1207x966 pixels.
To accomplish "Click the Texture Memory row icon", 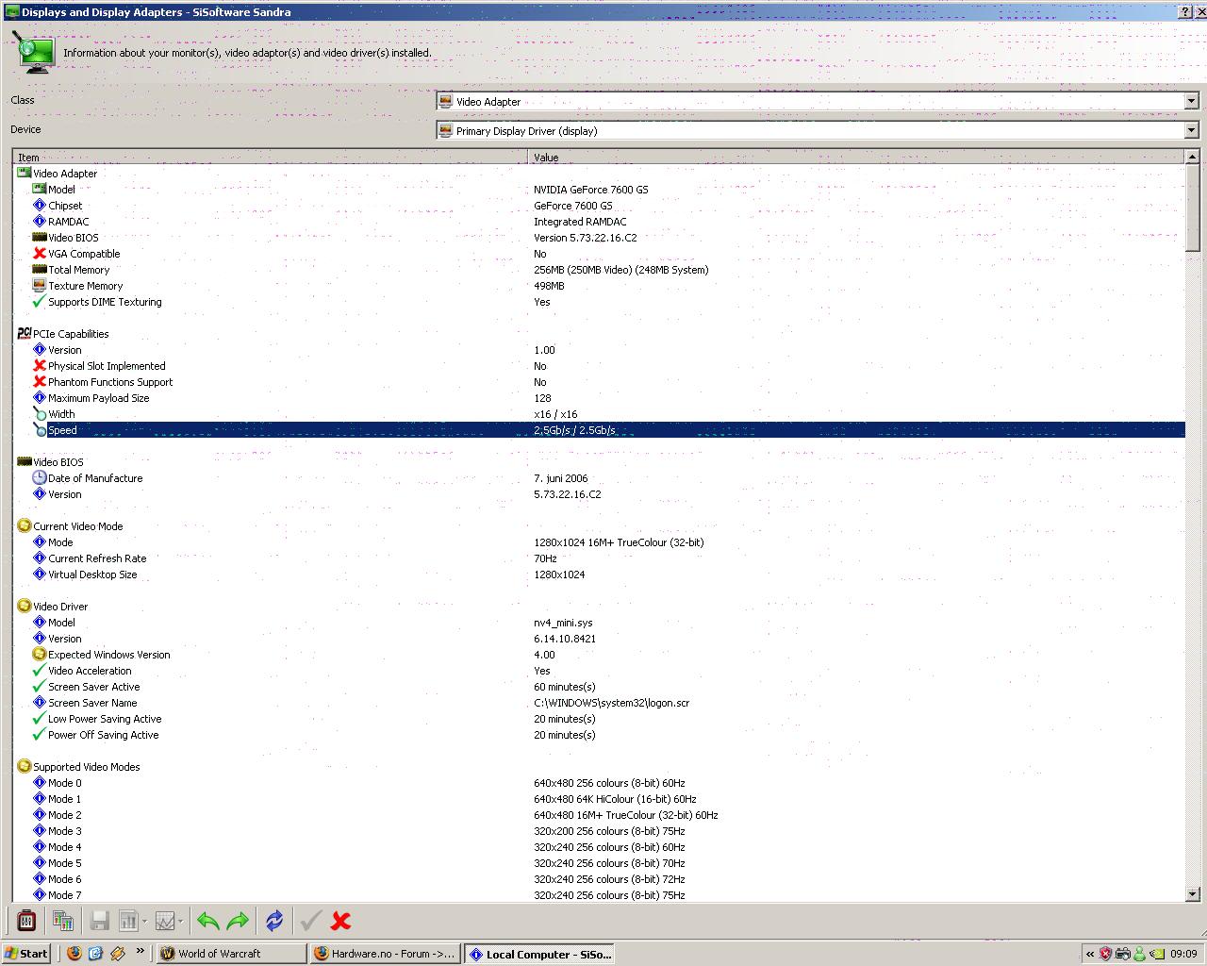I will (x=40, y=285).
